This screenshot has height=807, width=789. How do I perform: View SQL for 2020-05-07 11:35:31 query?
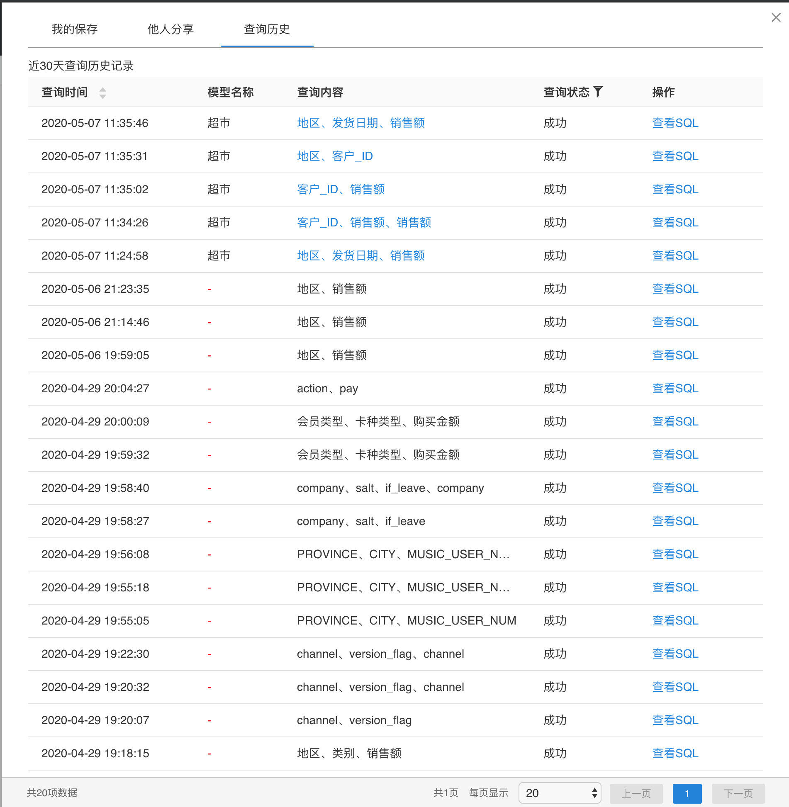pyautogui.click(x=675, y=156)
